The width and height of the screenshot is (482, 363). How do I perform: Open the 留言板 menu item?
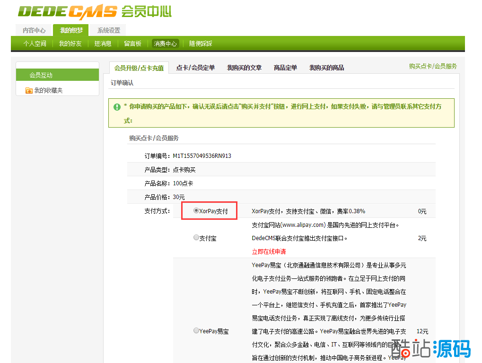tap(132, 43)
